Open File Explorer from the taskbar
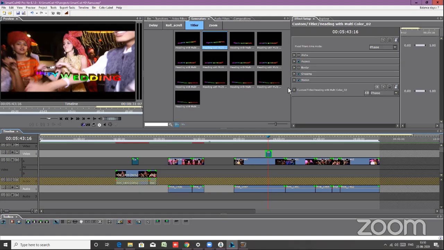 pos(130,245)
